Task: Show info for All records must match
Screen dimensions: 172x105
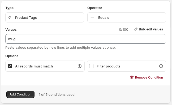Action: (80, 66)
